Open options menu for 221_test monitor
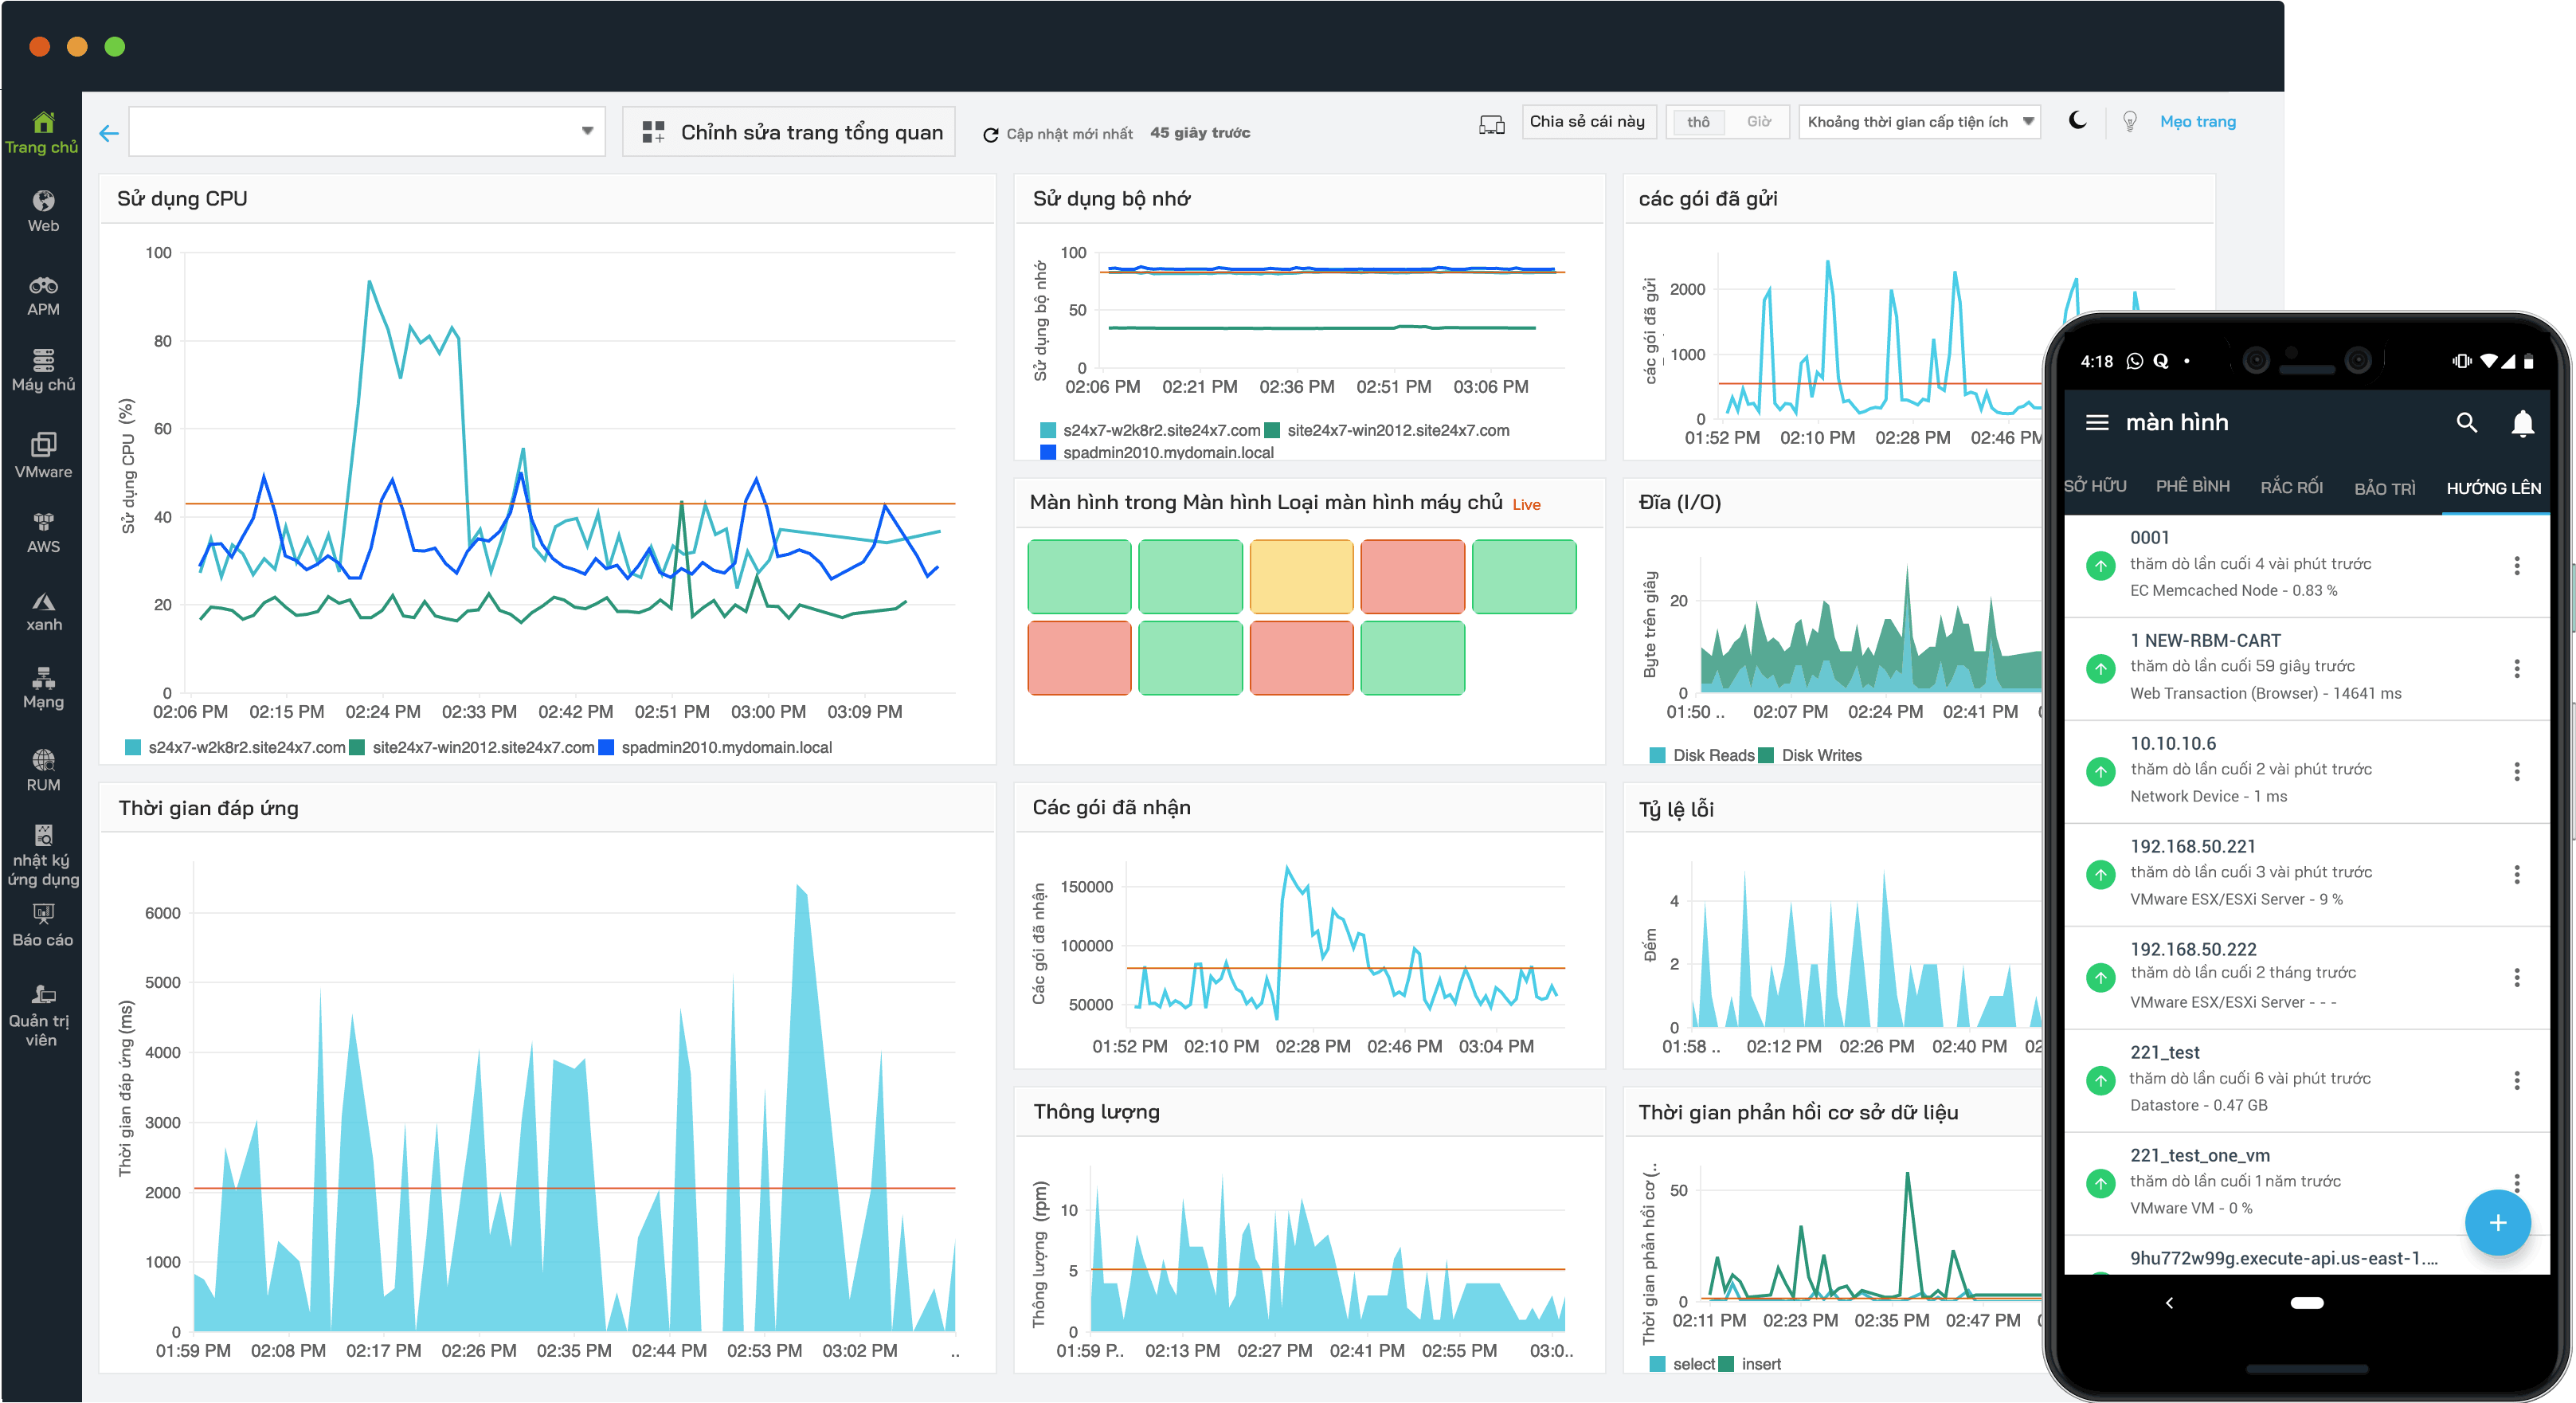Viewport: 2576px width, 1403px height. click(x=2518, y=1081)
